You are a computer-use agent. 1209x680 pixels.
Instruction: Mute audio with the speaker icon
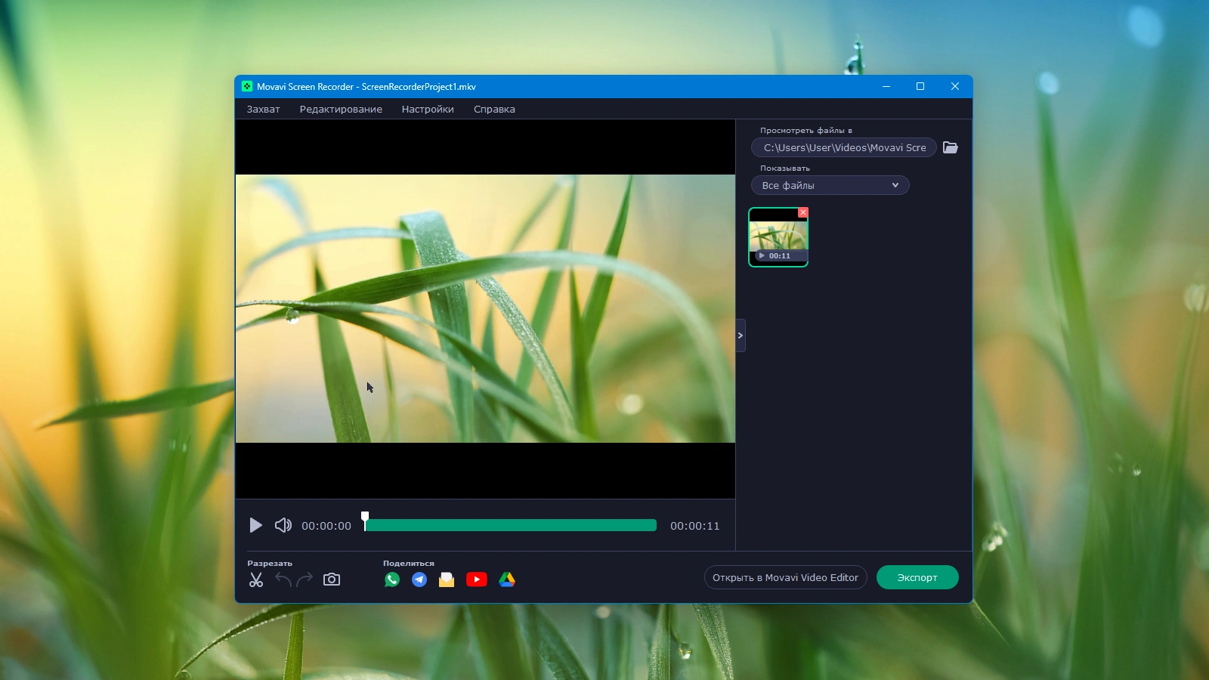point(283,525)
